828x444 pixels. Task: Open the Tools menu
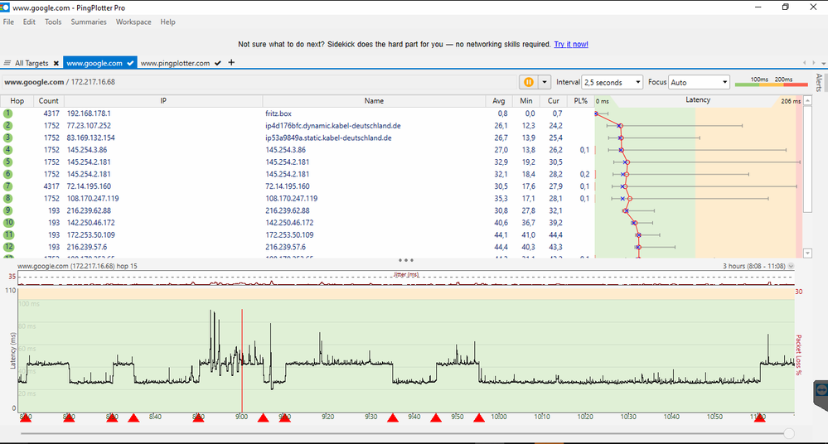coord(53,22)
